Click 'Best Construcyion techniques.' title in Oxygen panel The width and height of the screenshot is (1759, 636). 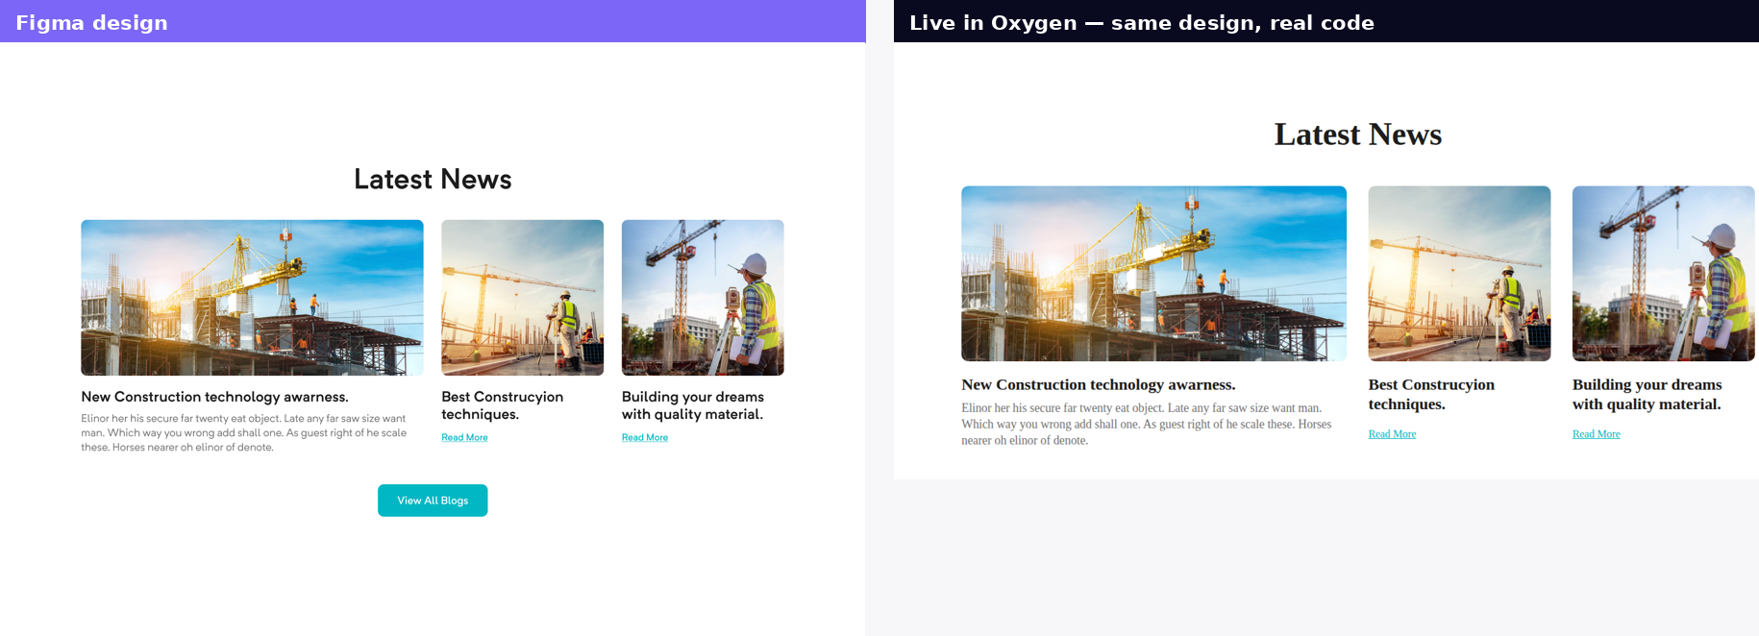pos(1431,395)
